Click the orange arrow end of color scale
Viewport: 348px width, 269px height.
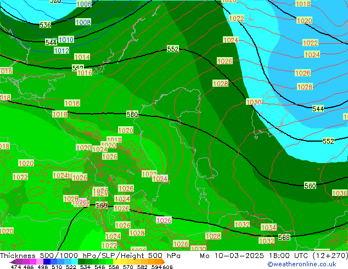click(164, 262)
